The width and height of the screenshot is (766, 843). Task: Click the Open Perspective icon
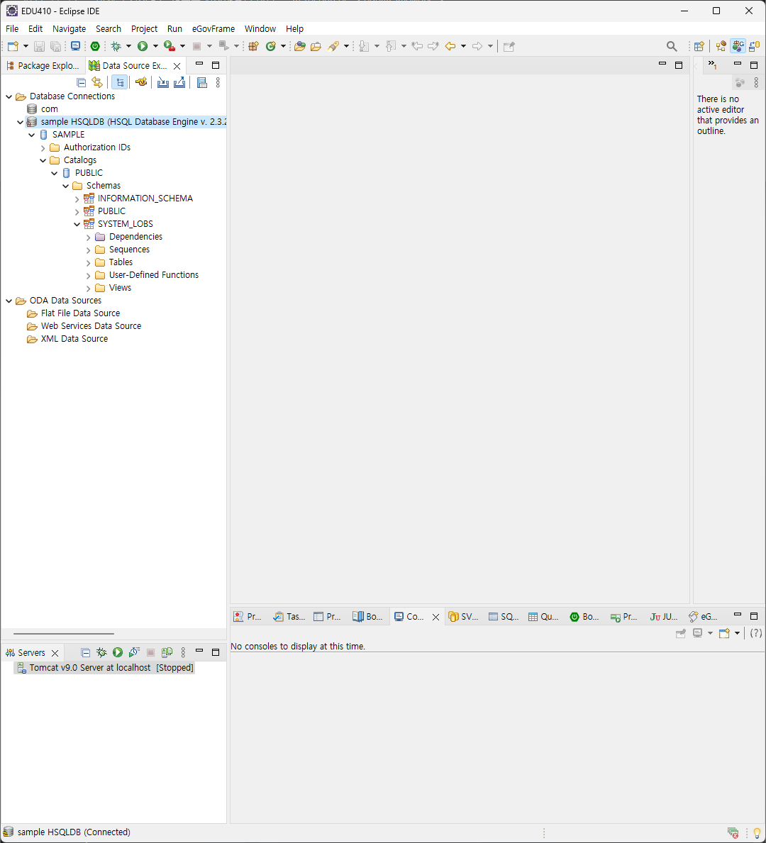coord(699,46)
